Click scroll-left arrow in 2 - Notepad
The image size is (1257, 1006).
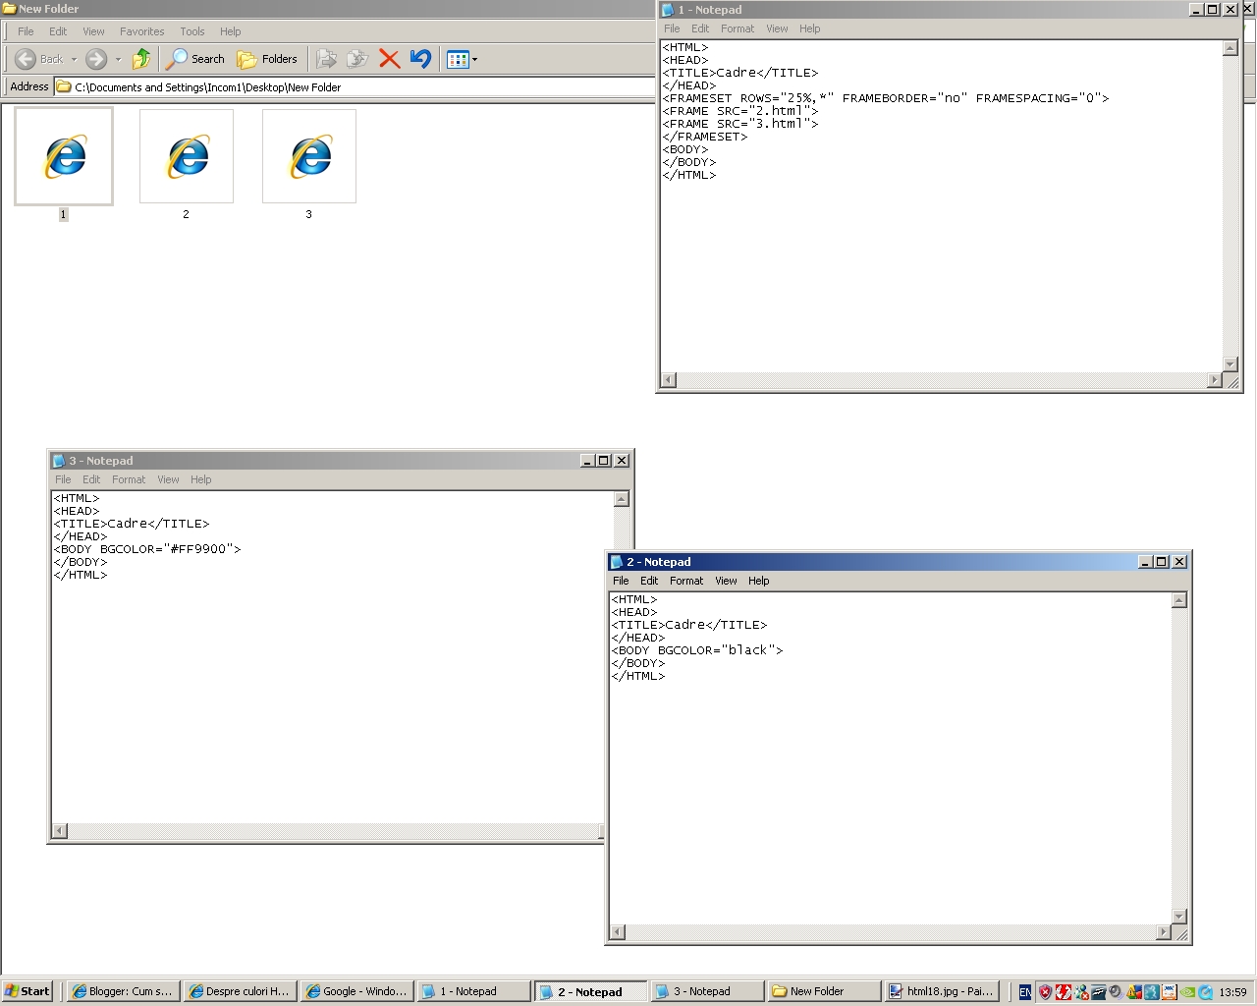617,932
